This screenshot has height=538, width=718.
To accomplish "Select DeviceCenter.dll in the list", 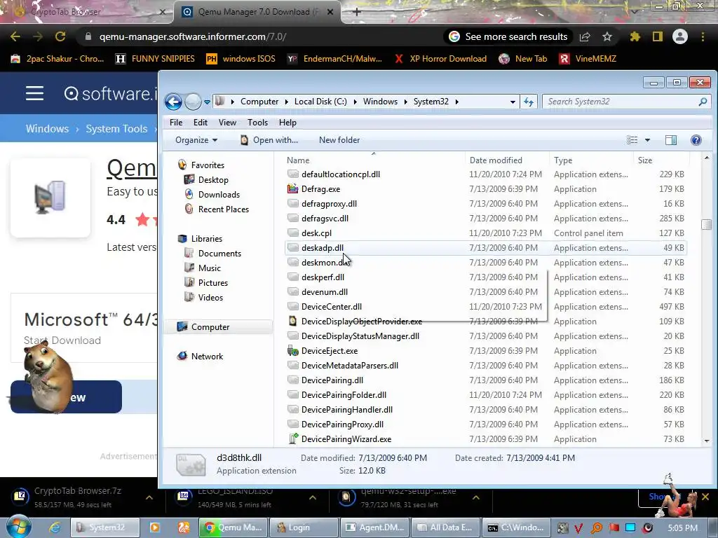I will tap(332, 307).
